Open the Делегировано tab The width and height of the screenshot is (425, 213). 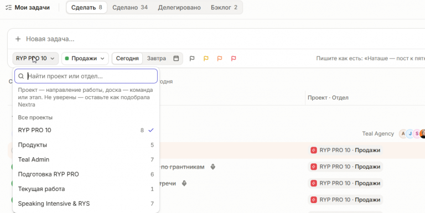[179, 7]
